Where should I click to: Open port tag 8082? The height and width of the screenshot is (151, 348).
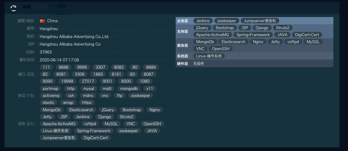(119, 67)
